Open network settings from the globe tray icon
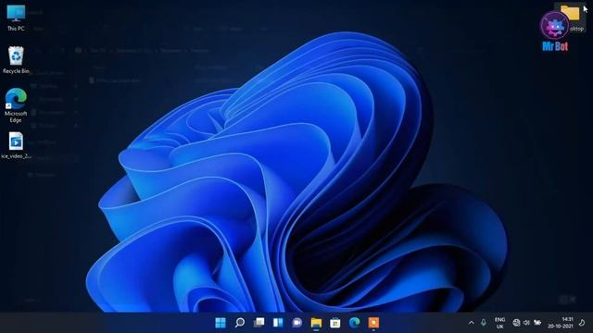Viewport: 593px width, 333px height. tap(516, 323)
